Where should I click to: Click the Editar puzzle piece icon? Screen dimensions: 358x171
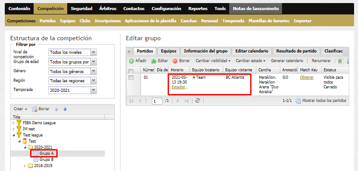point(154,61)
